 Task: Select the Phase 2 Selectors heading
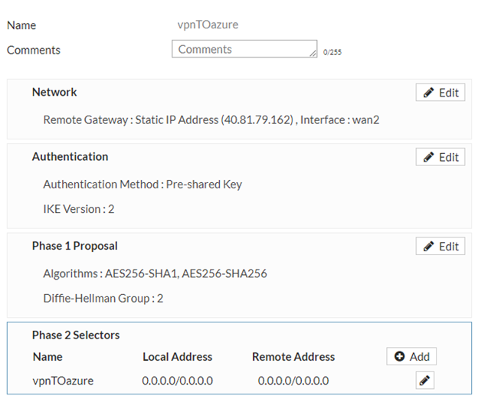[76, 335]
